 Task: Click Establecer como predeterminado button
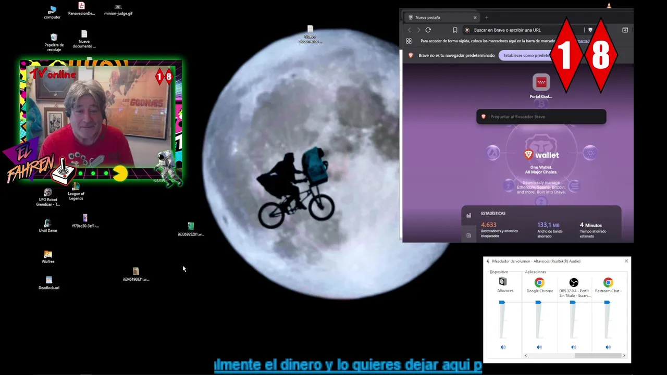pyautogui.click(x=526, y=55)
